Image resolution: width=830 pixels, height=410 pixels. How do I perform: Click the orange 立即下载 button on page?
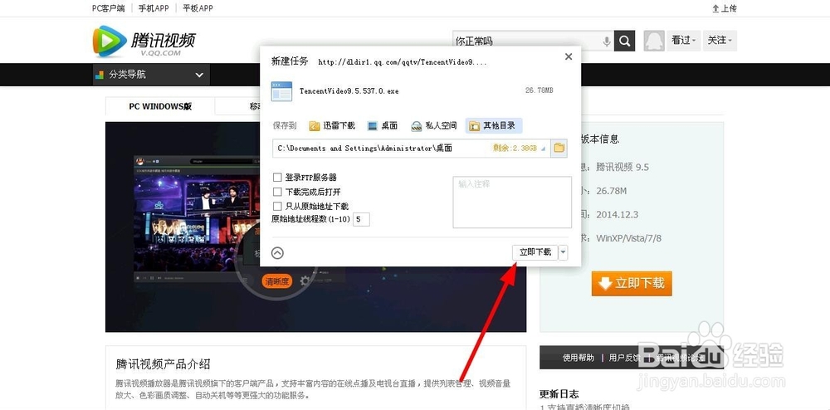[632, 284]
